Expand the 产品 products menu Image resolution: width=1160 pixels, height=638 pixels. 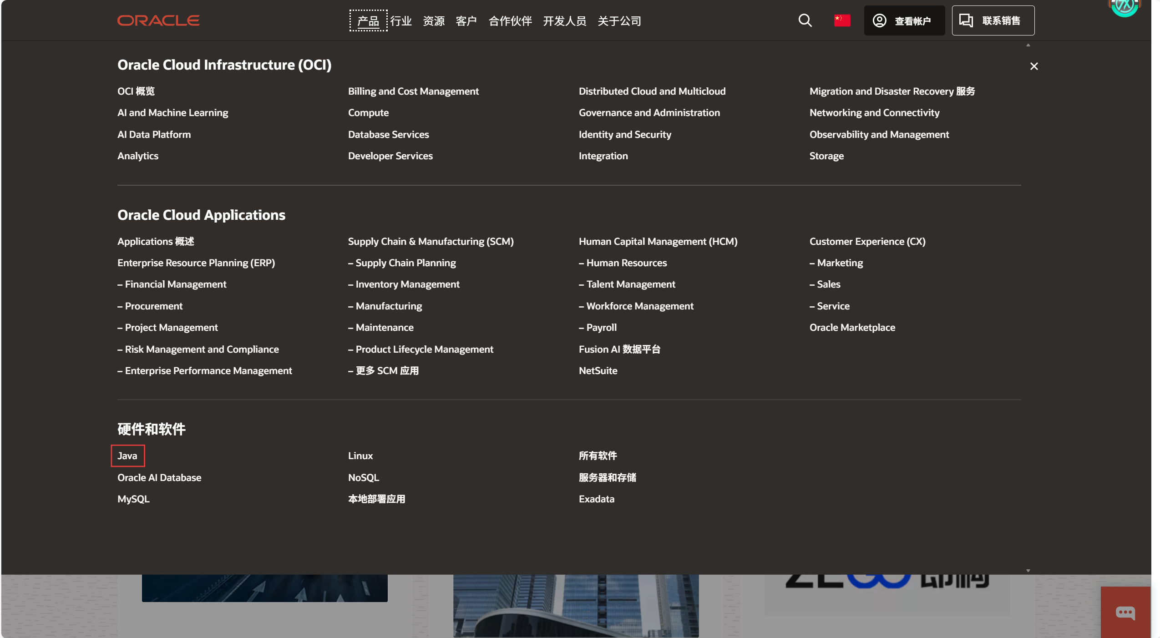coord(368,21)
